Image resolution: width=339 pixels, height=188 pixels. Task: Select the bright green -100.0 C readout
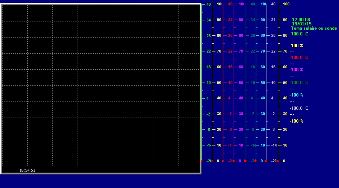click(x=299, y=34)
